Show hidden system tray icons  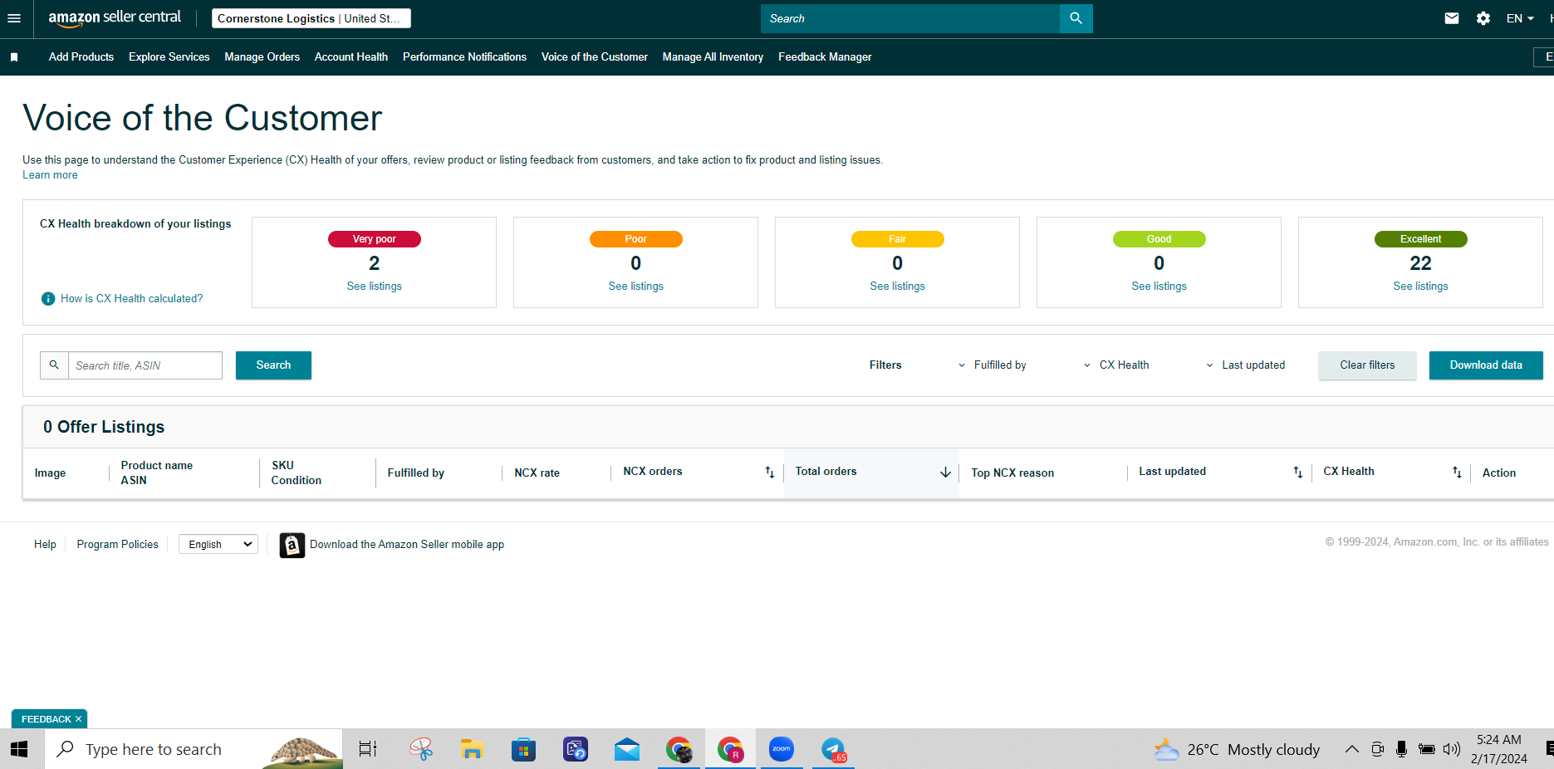[x=1352, y=749]
